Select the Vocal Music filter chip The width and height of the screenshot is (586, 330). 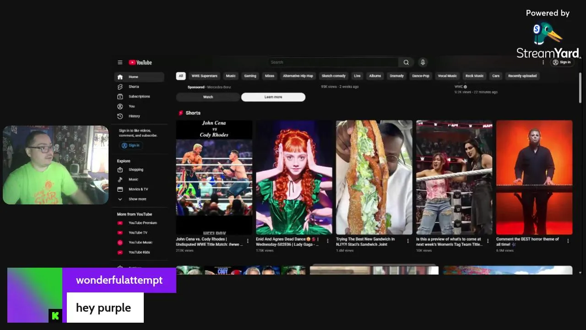[x=447, y=76]
